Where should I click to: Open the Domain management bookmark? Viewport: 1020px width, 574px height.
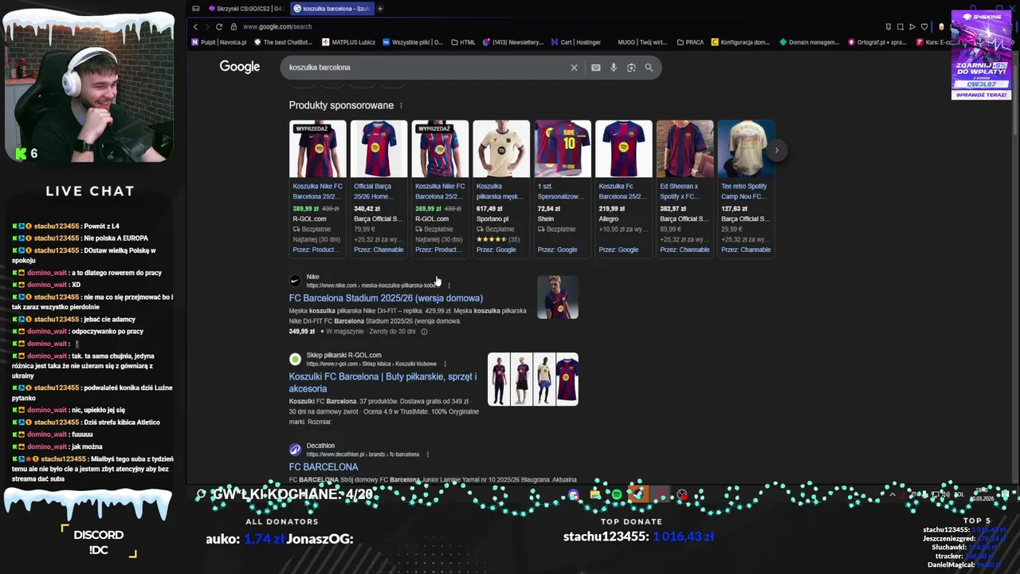pyautogui.click(x=809, y=42)
